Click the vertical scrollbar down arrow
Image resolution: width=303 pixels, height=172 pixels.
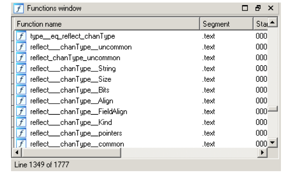pos(273,143)
